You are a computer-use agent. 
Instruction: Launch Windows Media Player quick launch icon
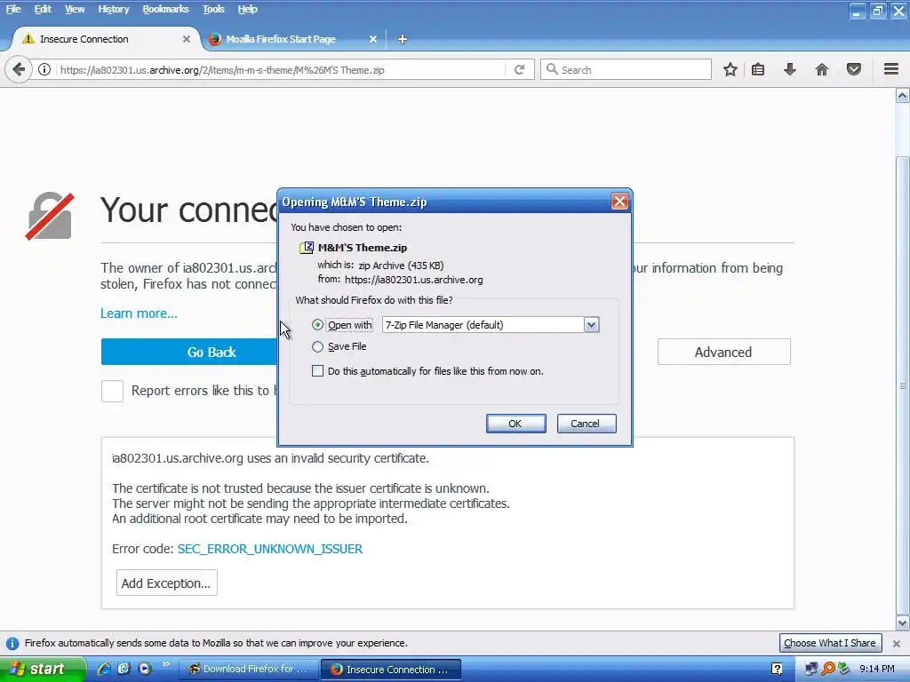point(145,669)
